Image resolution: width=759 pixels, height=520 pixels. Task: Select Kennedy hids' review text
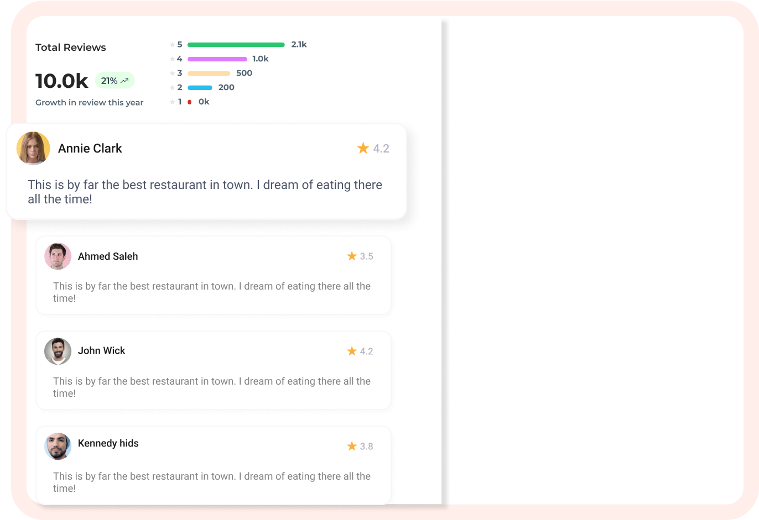(212, 482)
